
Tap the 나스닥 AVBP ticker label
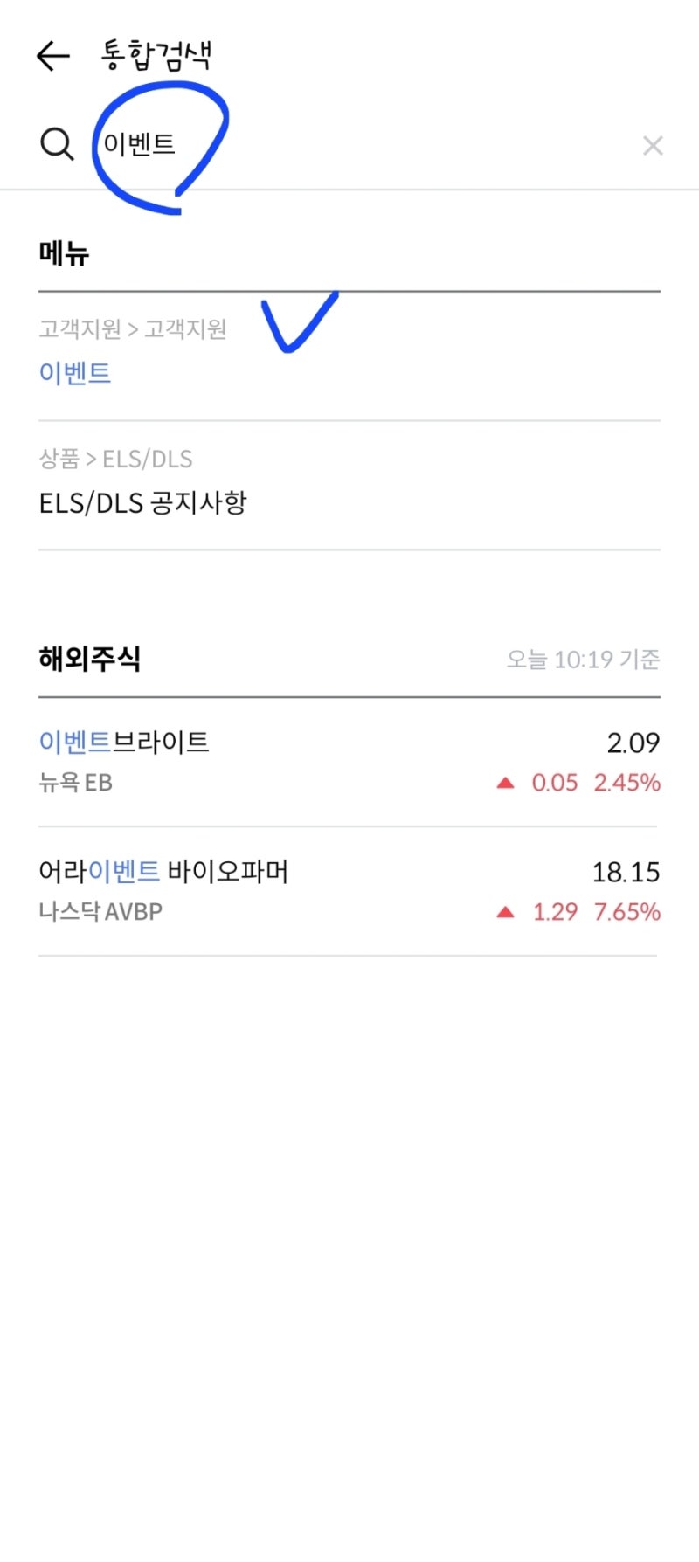pos(100,912)
